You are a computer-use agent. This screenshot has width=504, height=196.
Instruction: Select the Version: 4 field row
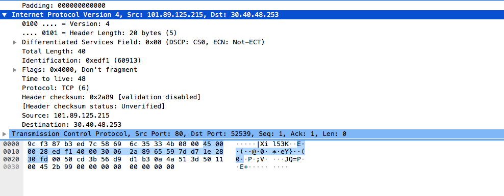pos(252,24)
